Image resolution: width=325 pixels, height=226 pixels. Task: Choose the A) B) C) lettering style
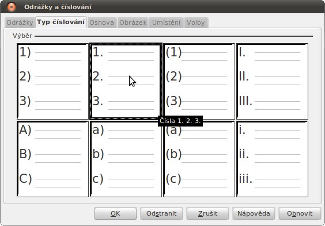[52, 159]
